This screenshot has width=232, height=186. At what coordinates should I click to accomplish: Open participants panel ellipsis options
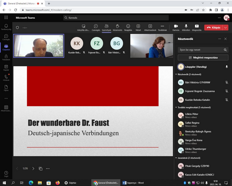[220, 39]
